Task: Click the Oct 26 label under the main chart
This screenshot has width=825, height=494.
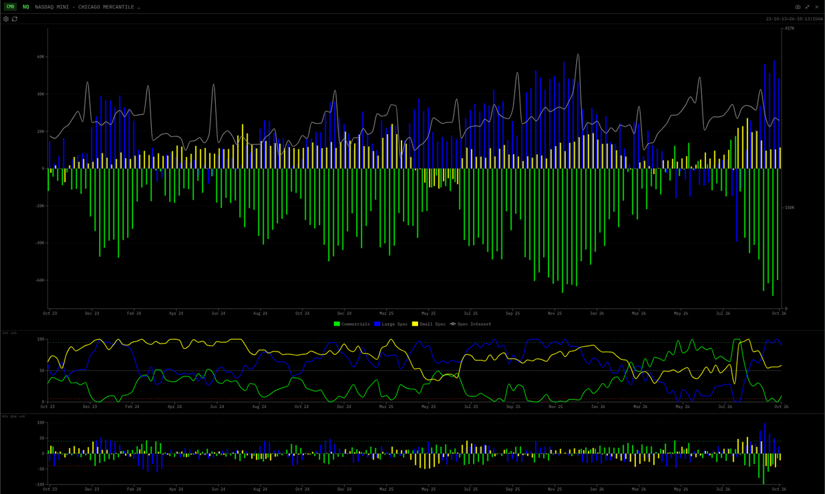Action: (x=779, y=313)
